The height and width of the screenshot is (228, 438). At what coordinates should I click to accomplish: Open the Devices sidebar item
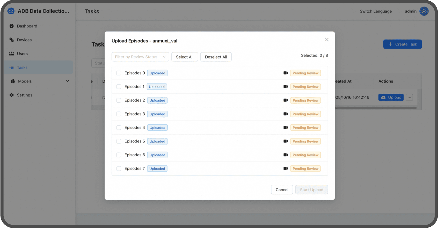pyautogui.click(x=24, y=40)
